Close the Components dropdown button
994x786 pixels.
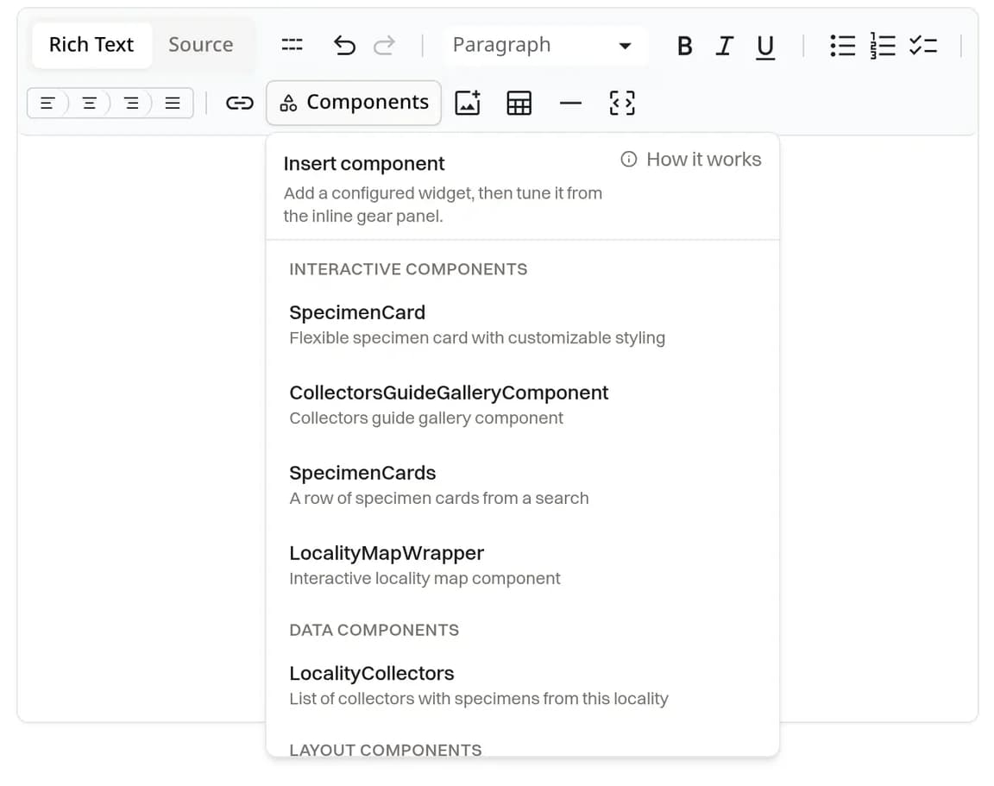pos(354,103)
